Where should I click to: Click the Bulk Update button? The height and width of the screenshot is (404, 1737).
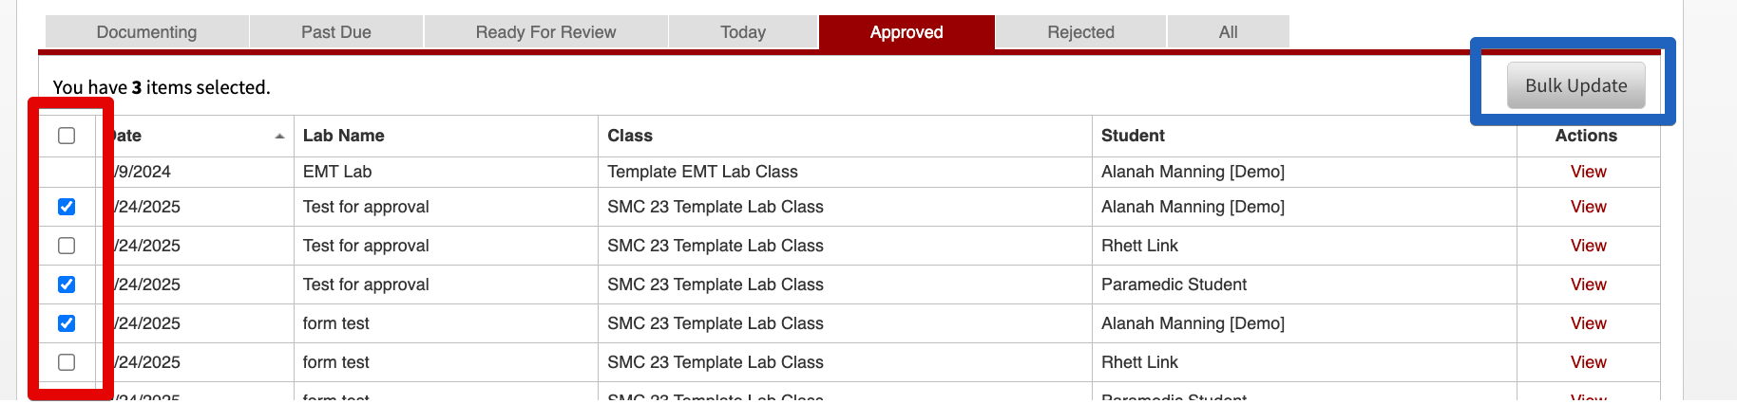1576,85
